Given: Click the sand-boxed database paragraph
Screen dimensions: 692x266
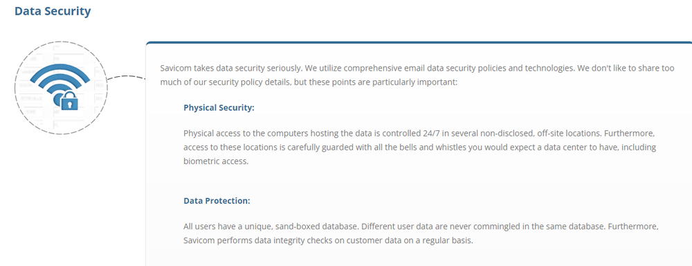Looking at the screenshot, I should pos(421,234).
